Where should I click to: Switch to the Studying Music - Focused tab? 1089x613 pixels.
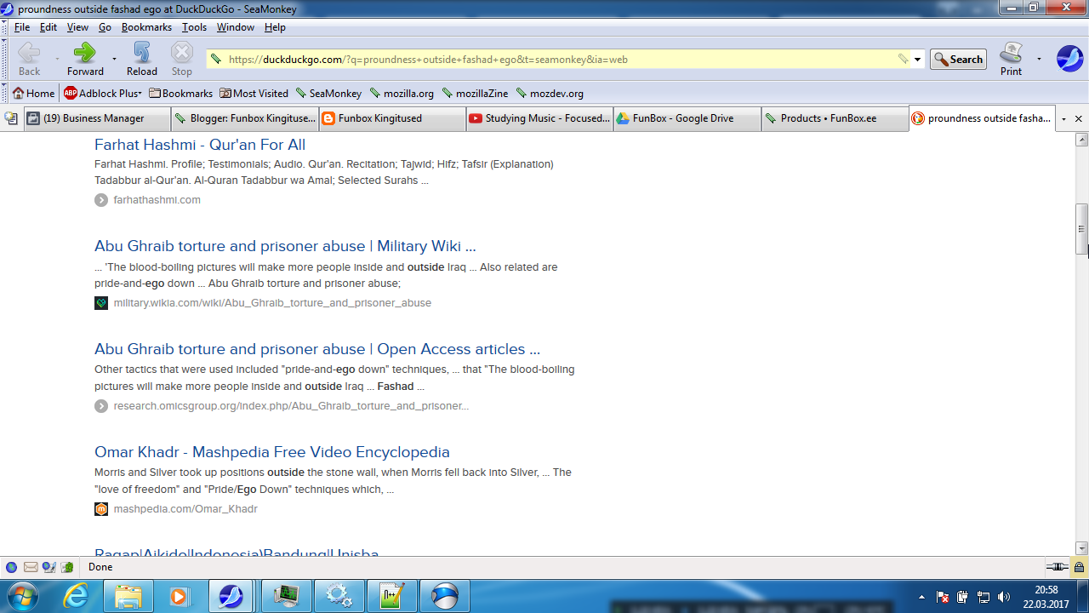click(540, 119)
